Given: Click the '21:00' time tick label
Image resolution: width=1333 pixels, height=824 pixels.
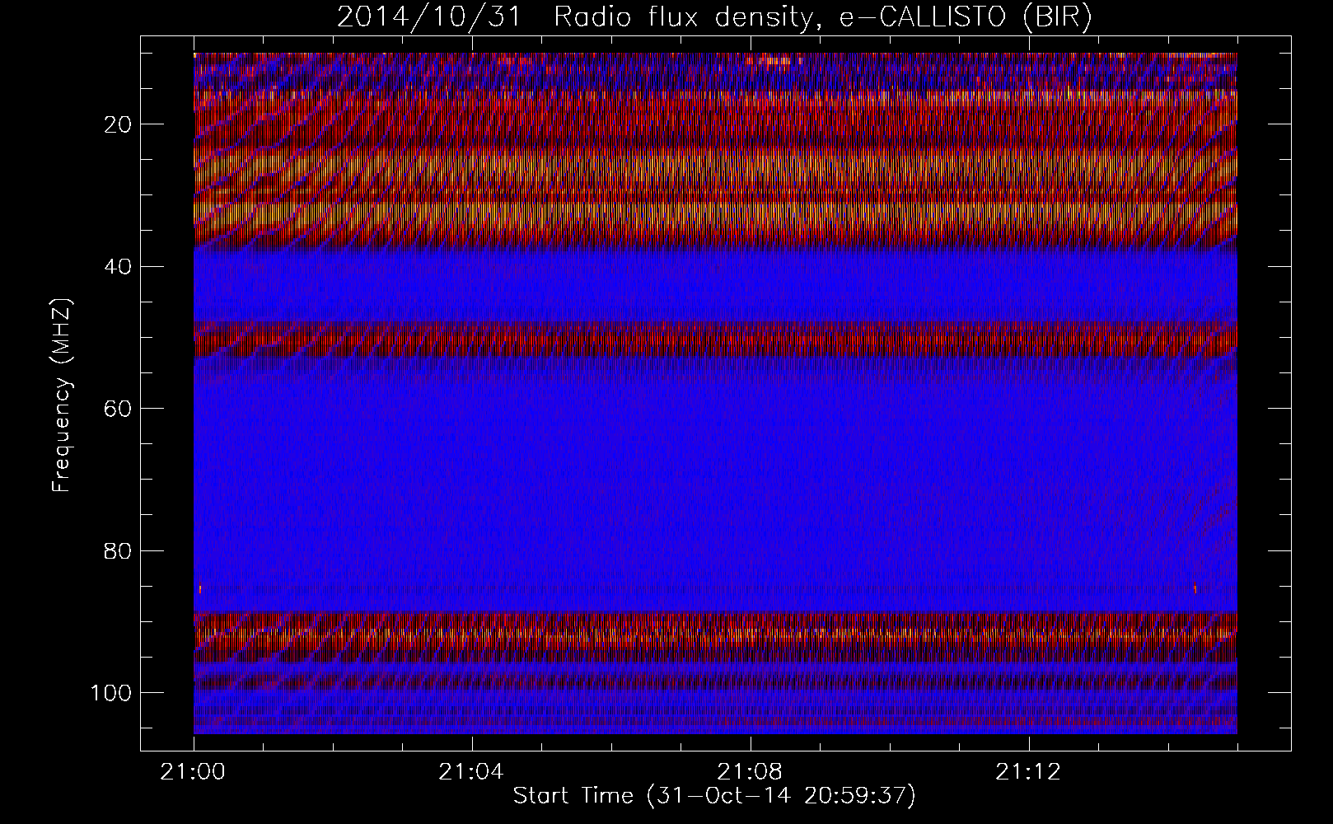Looking at the screenshot, I should (194, 773).
